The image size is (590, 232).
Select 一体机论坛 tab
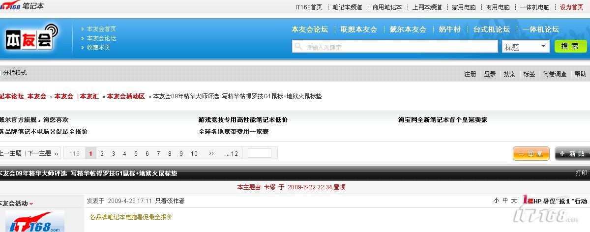click(x=541, y=29)
